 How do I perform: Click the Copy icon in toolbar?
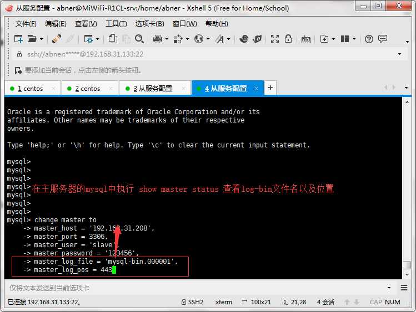pos(113,39)
